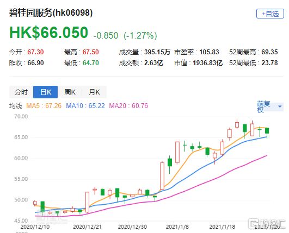Click the 最高 value 67.50
The image size is (289, 233).
[x=91, y=52]
